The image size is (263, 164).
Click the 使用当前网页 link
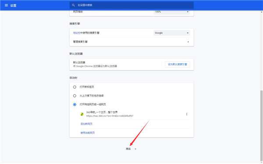click(88, 133)
